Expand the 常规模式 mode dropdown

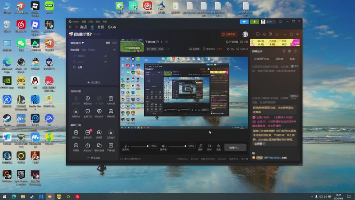coord(77,43)
